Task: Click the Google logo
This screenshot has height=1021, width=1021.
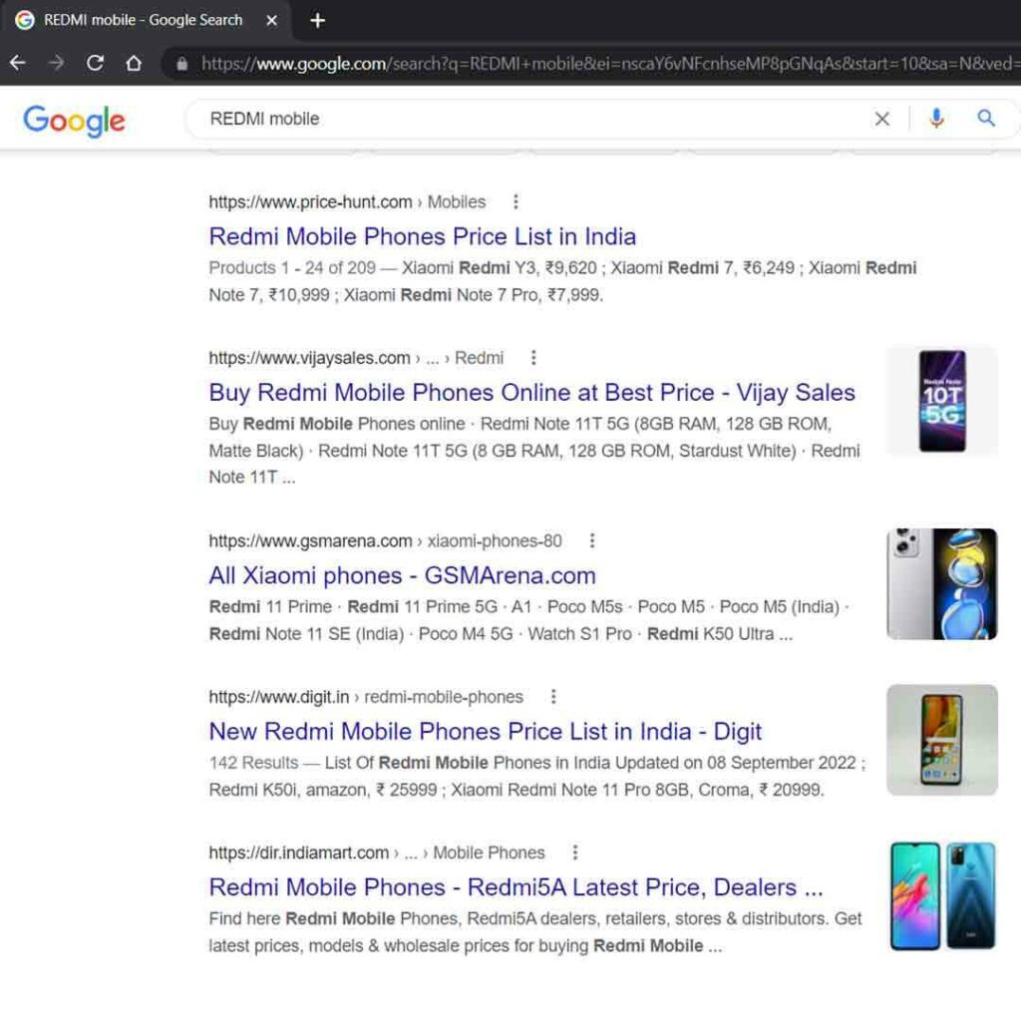Action: point(74,121)
